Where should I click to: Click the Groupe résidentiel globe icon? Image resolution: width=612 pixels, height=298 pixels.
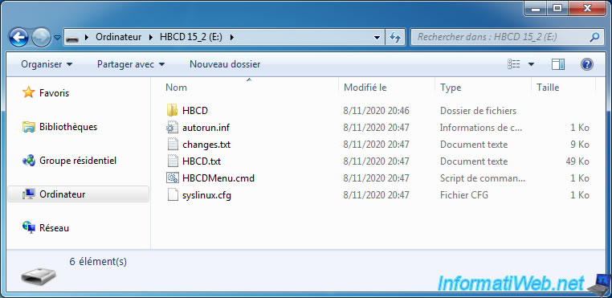(28, 160)
